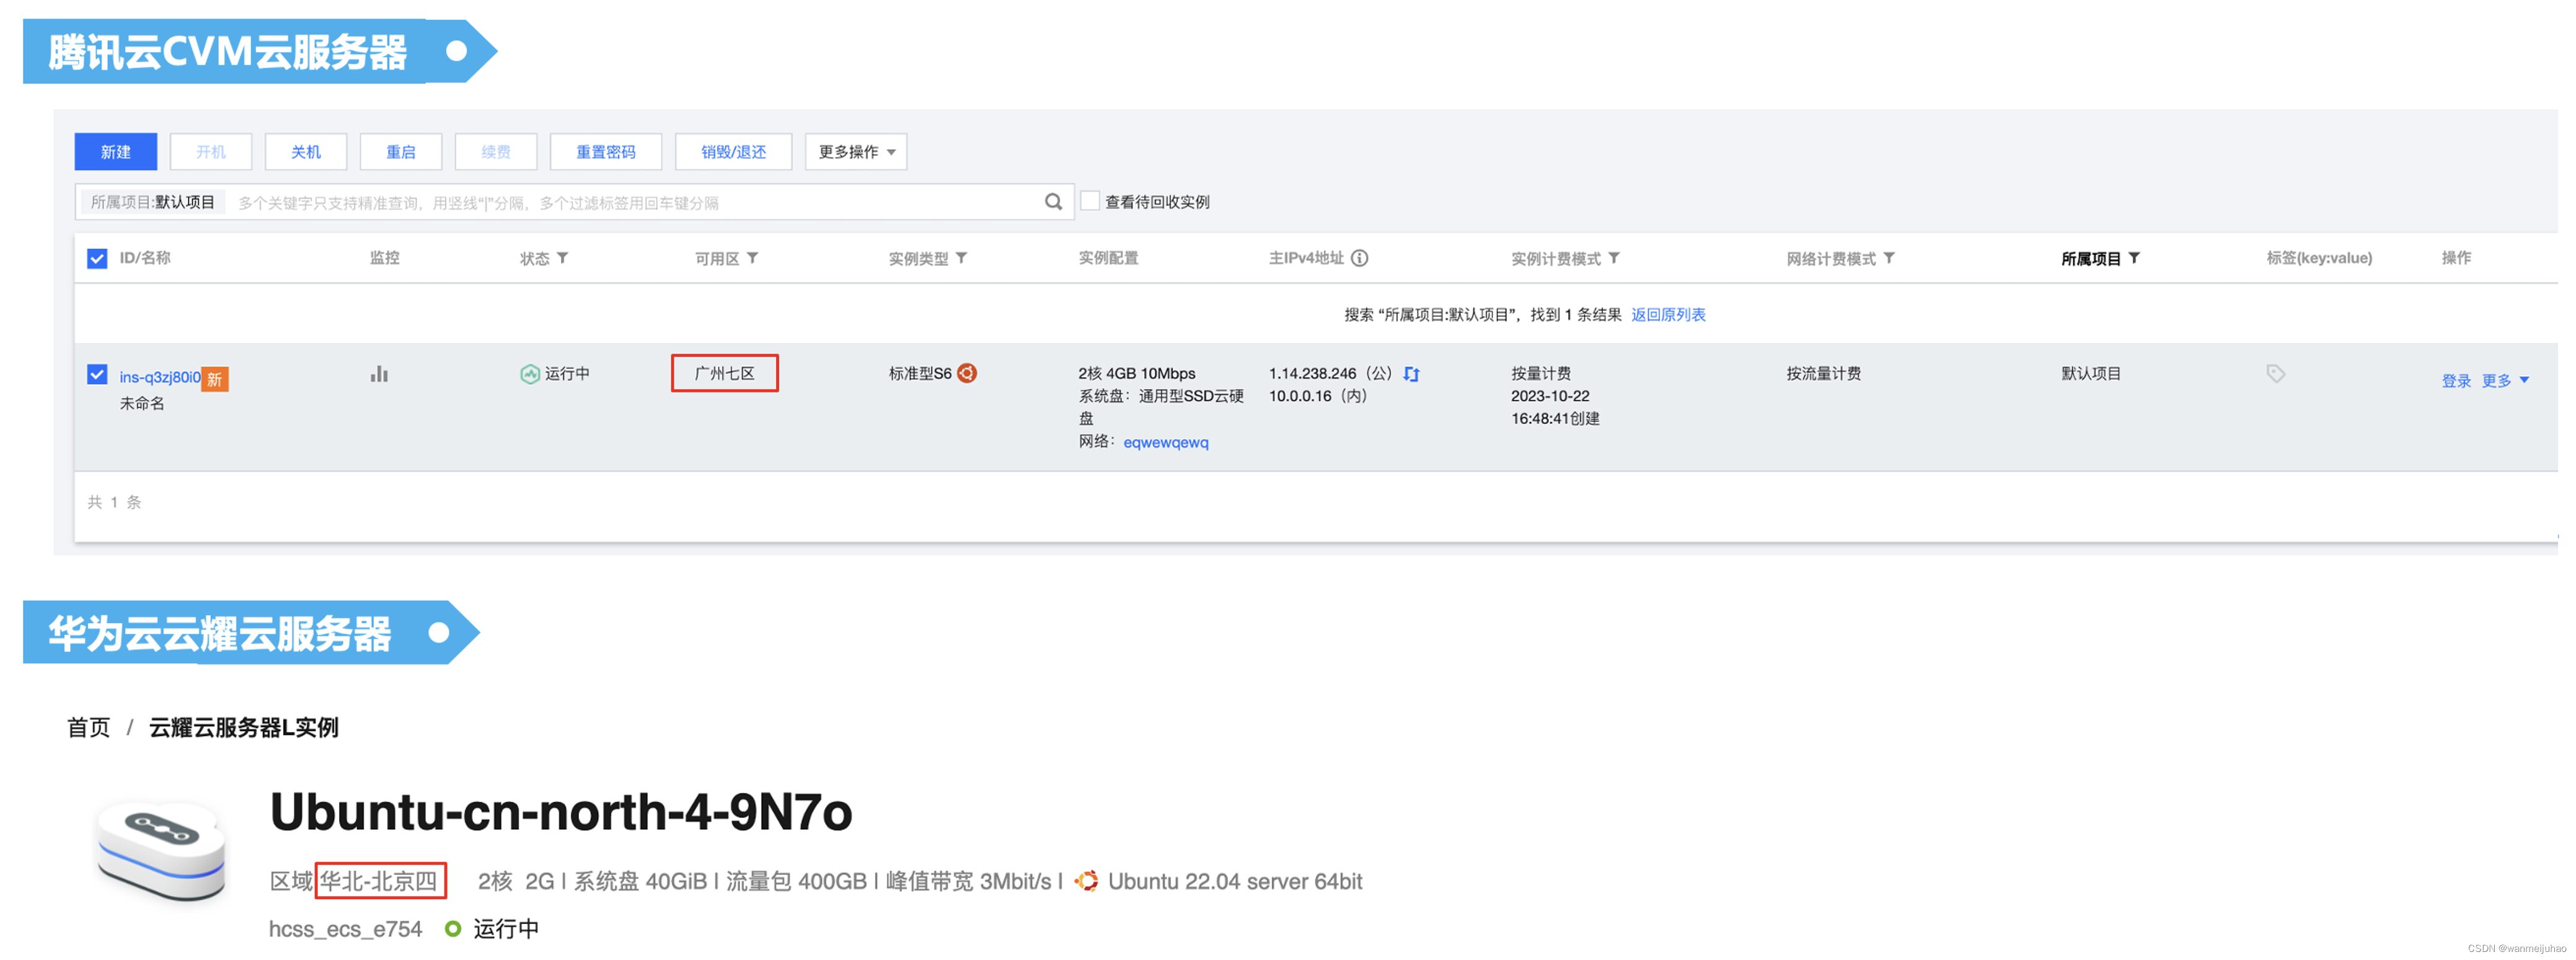Click the 按量计费 billing cell
This screenshot has width=2576, height=960.
[x=1541, y=373]
